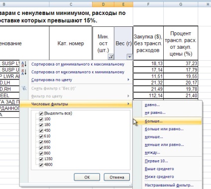
Task: Choose Снять фильтр с "Вес (г)"
Action: [53, 89]
